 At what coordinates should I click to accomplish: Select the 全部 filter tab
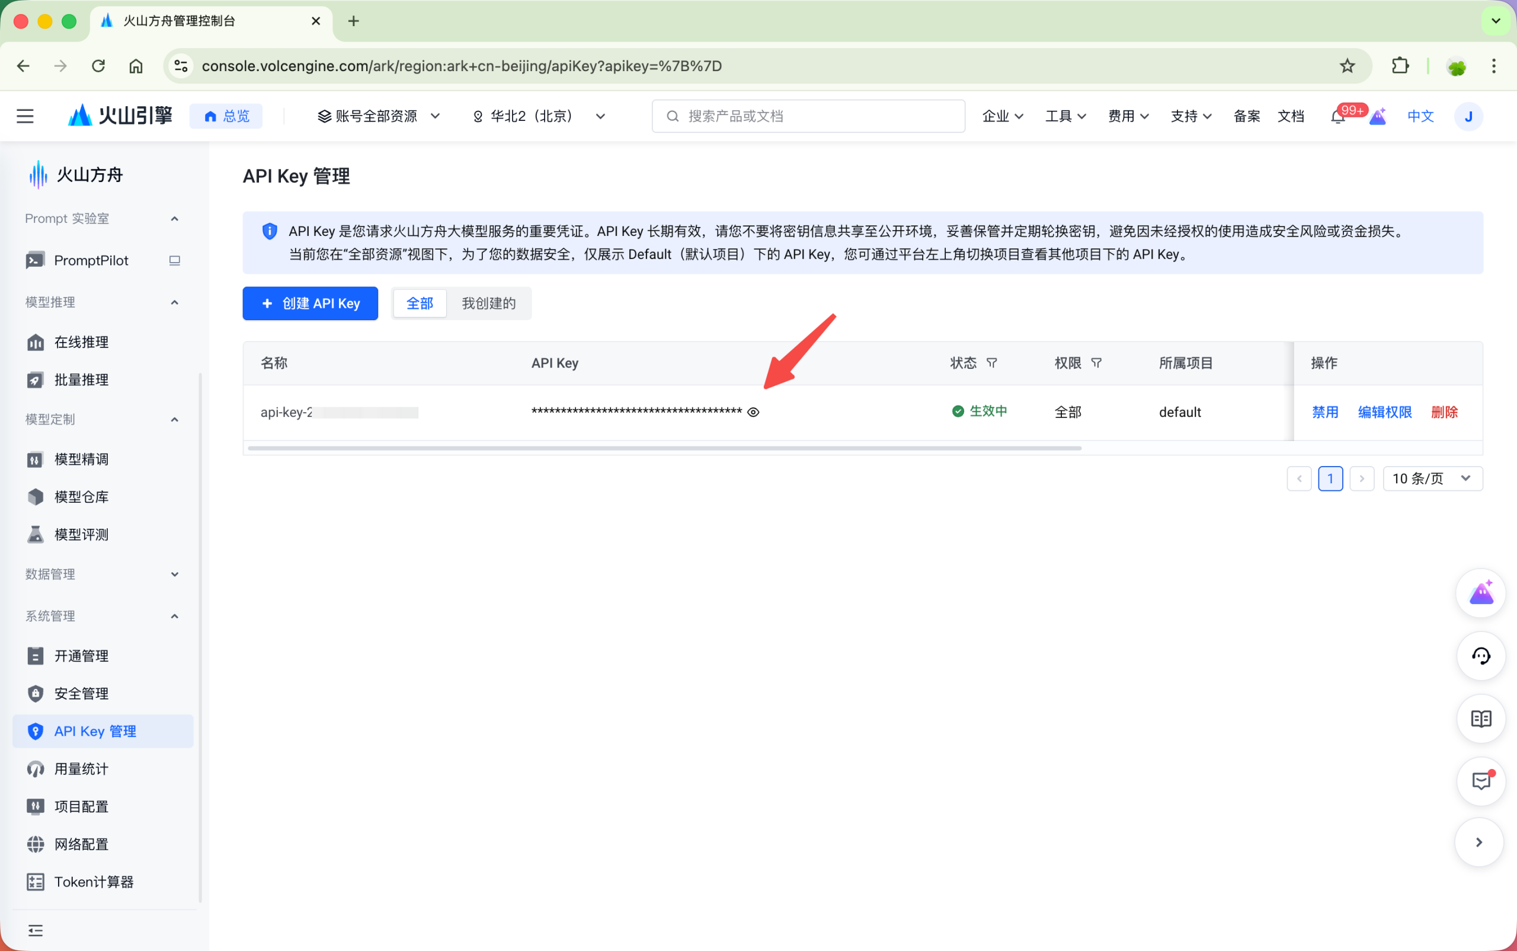coord(420,304)
